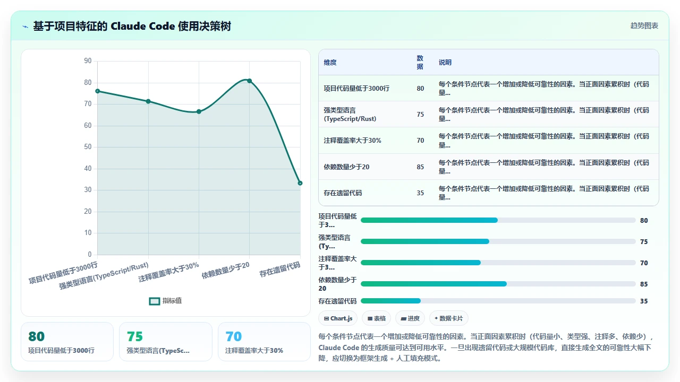Click x-axis label 存在遗留代码
Viewport: 680px width, 382px height.
coord(279,270)
